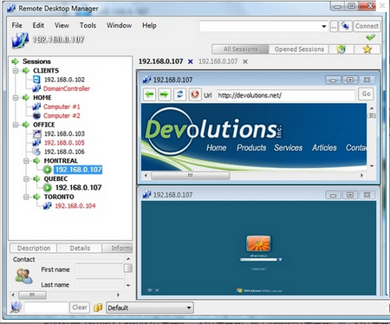Screen dimensions: 390x324
Task: Close the active 192.168.0.107 tab with blue X
Action: coord(191,62)
